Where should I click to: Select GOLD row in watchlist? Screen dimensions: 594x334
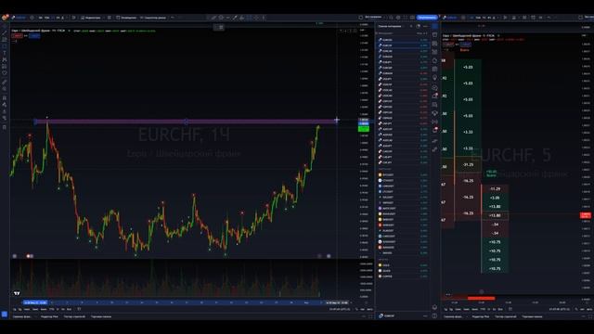point(402,265)
